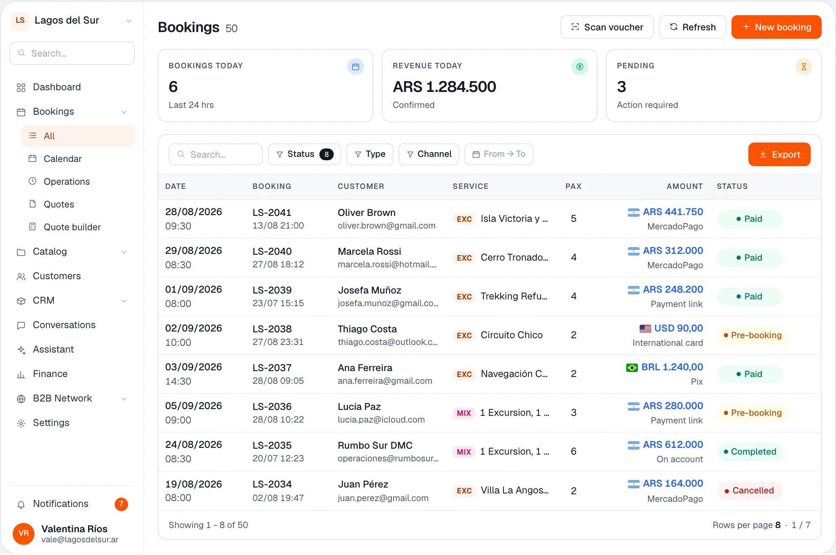Sort by the AMOUNT column header
Viewport: 836px width, 555px height.
(x=684, y=186)
